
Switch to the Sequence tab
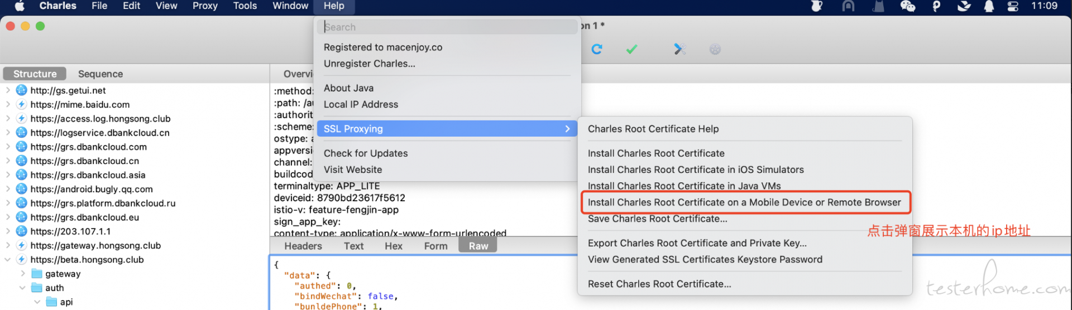coord(100,74)
